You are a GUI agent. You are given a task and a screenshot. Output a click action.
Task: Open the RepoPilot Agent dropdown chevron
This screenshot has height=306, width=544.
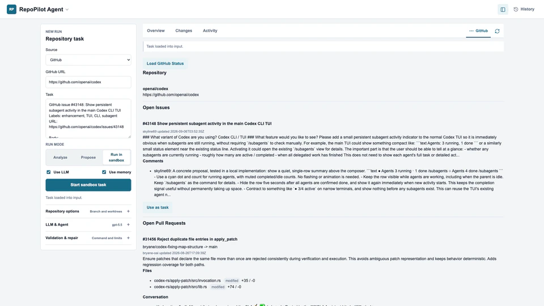pyautogui.click(x=67, y=10)
